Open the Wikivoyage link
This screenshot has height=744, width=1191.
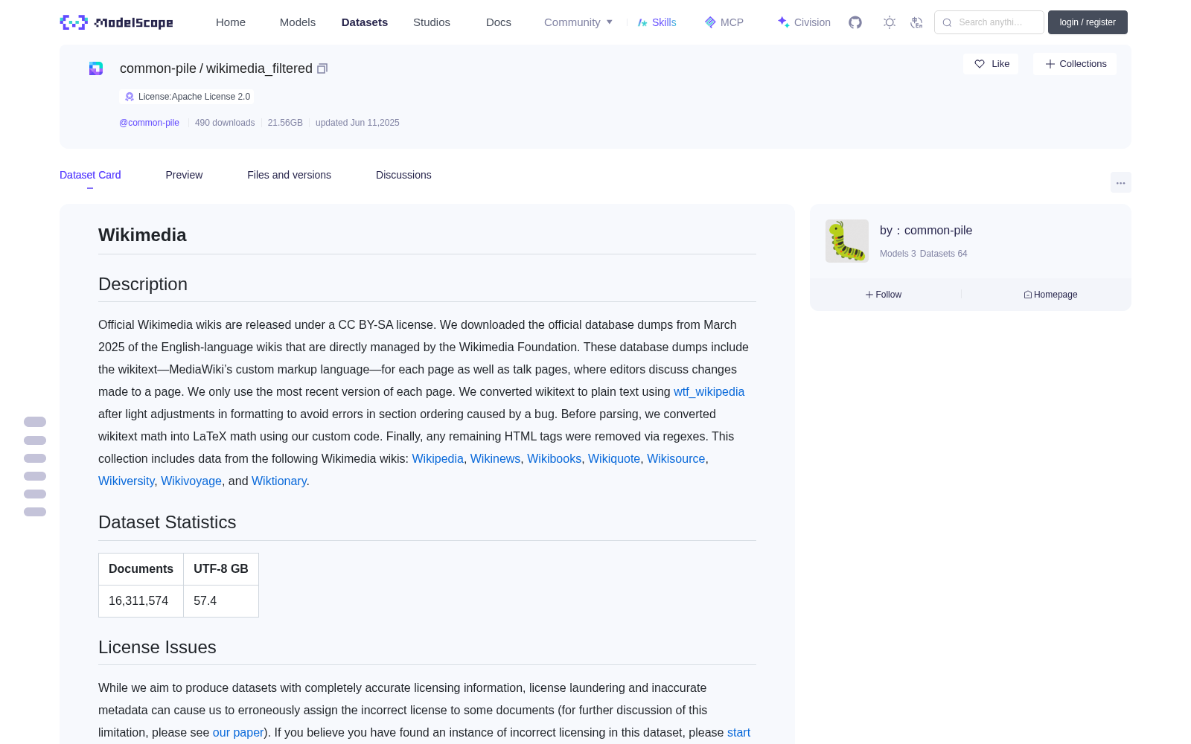[191, 481]
